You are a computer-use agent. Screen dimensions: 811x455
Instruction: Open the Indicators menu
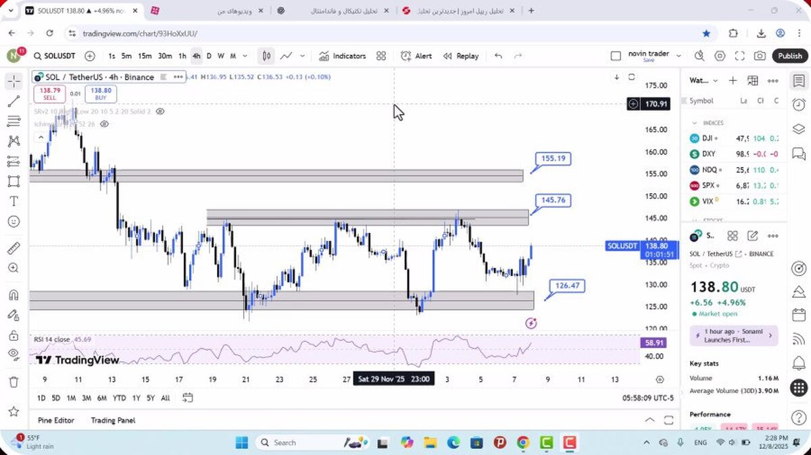point(343,56)
